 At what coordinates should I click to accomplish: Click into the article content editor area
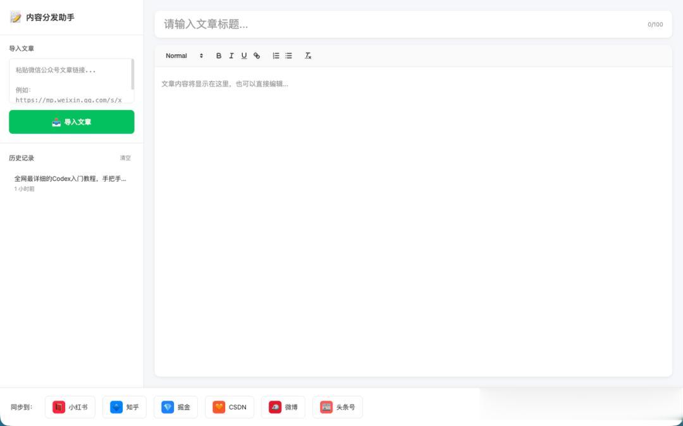[x=413, y=221]
